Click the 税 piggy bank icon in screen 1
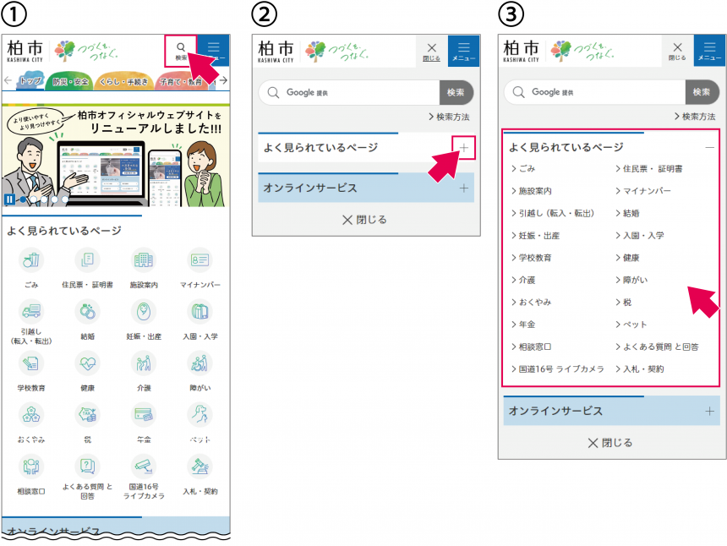This screenshot has width=727, height=546. [x=87, y=414]
